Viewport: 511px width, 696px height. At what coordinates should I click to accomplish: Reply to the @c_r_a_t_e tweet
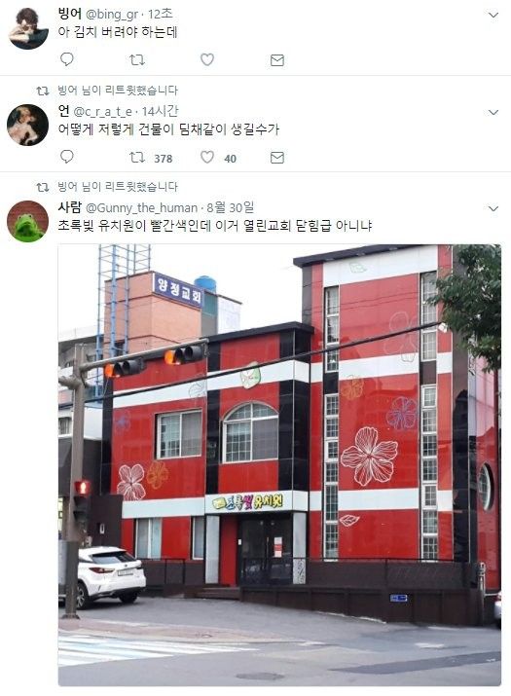(x=66, y=157)
